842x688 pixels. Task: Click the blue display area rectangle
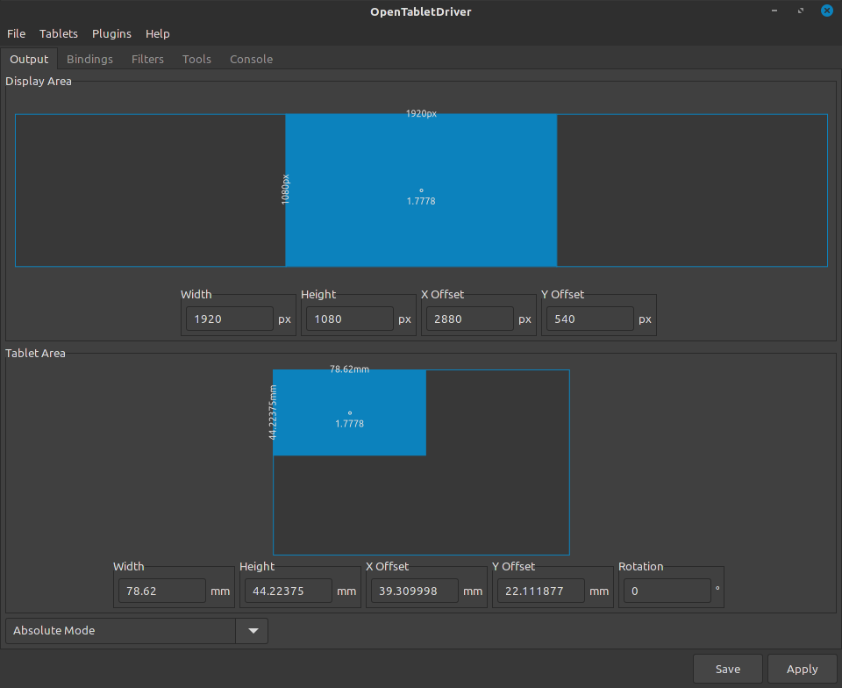click(421, 190)
